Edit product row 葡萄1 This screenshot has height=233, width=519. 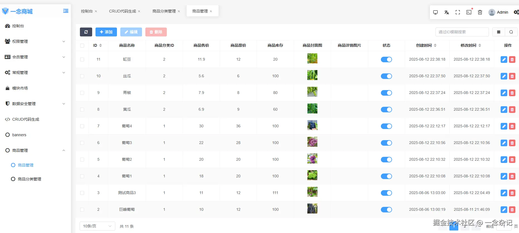point(504,176)
